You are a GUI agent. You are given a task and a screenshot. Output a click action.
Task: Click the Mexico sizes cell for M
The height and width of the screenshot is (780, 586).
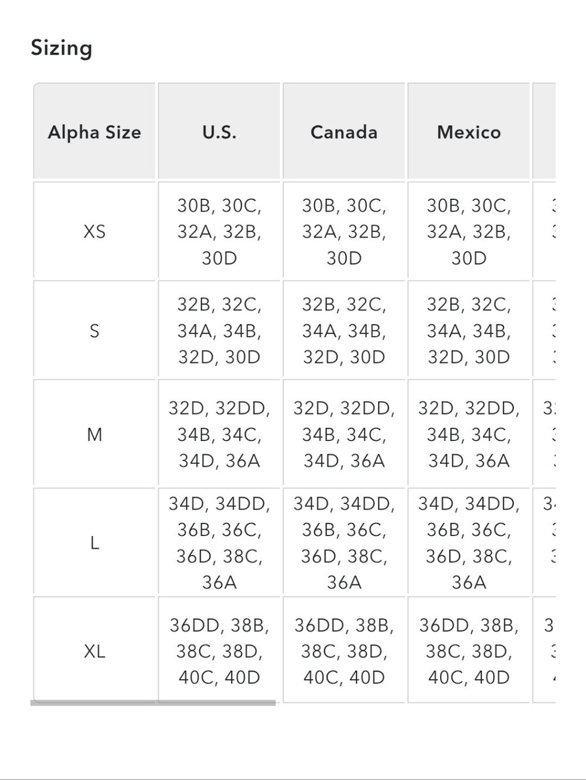click(469, 434)
